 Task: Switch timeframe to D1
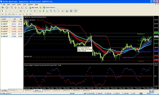click(23, 14)
